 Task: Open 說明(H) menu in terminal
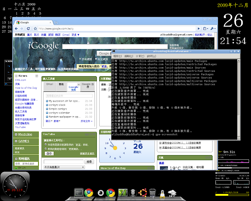coord(151,56)
